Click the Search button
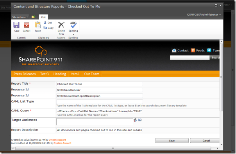Screen dimensions: 236x154 pos(215,58)
